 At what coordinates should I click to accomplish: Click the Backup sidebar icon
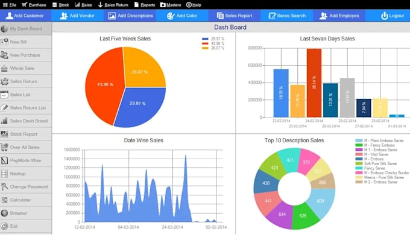(4, 174)
